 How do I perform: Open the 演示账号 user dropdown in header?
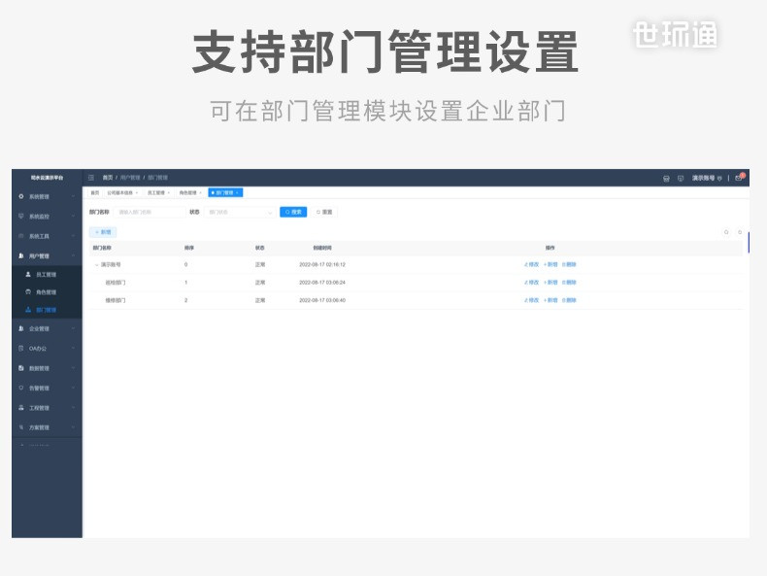(707, 178)
